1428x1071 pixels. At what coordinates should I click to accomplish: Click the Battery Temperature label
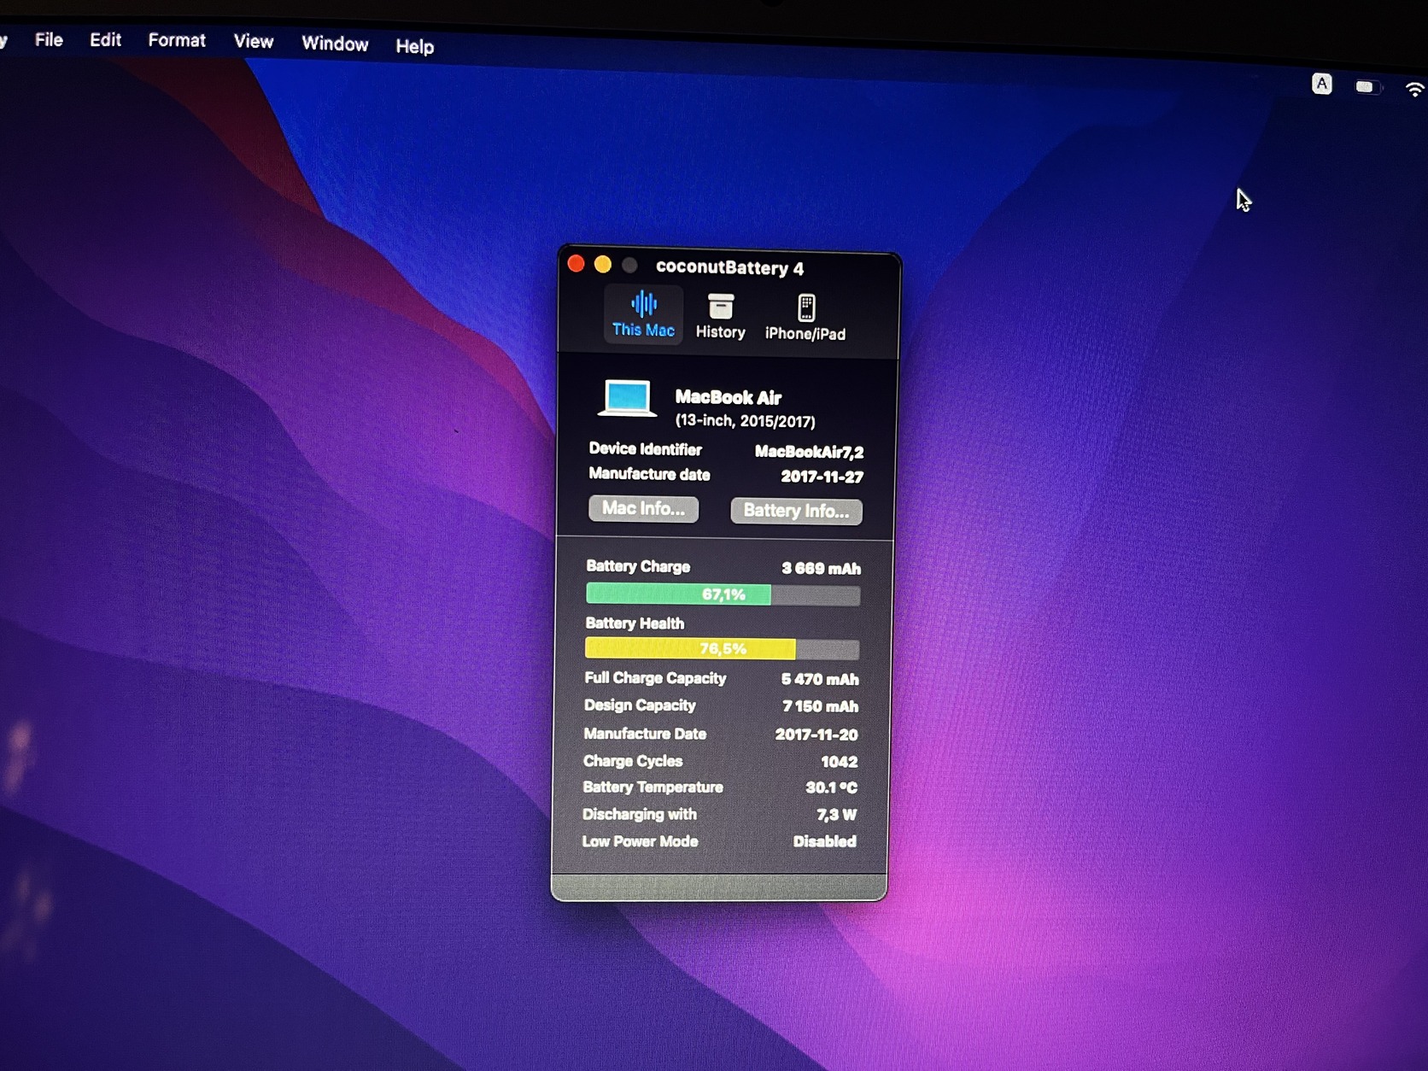(653, 787)
